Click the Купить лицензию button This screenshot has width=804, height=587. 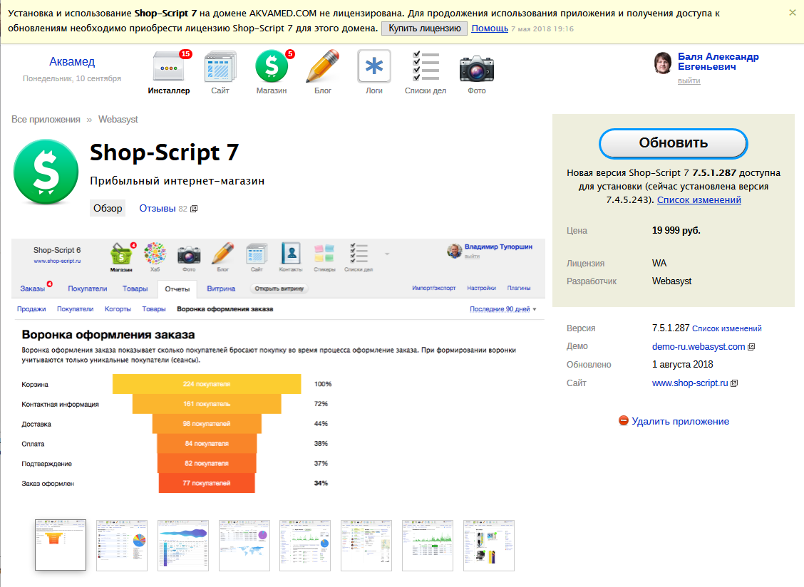pyautogui.click(x=425, y=28)
